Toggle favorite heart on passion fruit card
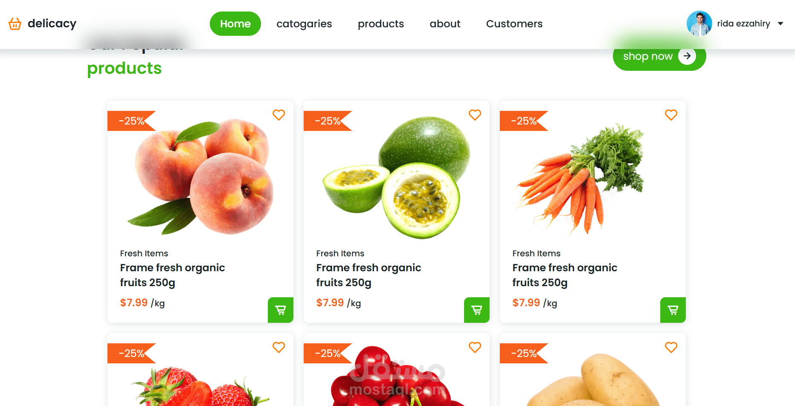The width and height of the screenshot is (795, 406). [475, 115]
